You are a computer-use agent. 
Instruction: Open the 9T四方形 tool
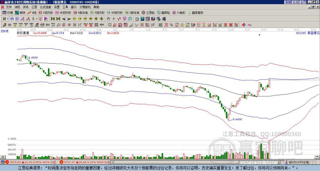coord(115,12)
